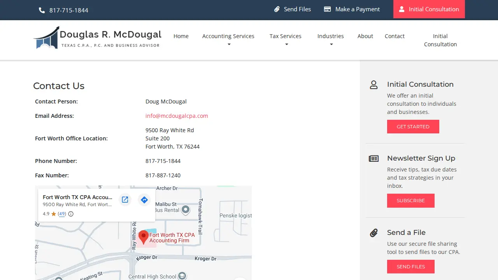
Task: Click the red Initial Consultation top button
Action: (429, 9)
